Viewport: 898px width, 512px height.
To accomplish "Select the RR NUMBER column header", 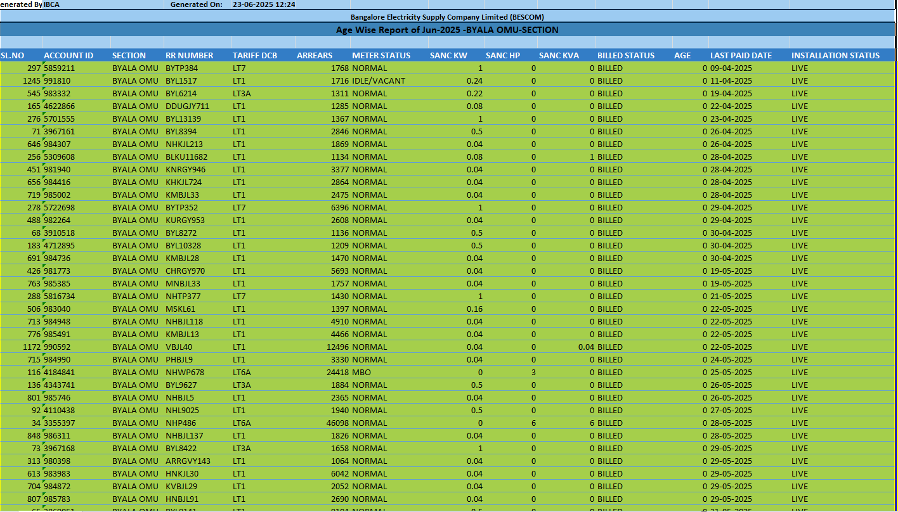I will tap(197, 55).
